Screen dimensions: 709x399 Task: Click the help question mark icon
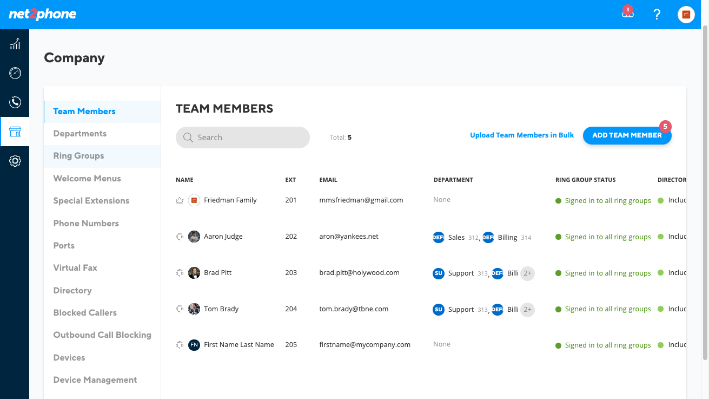[x=657, y=15]
